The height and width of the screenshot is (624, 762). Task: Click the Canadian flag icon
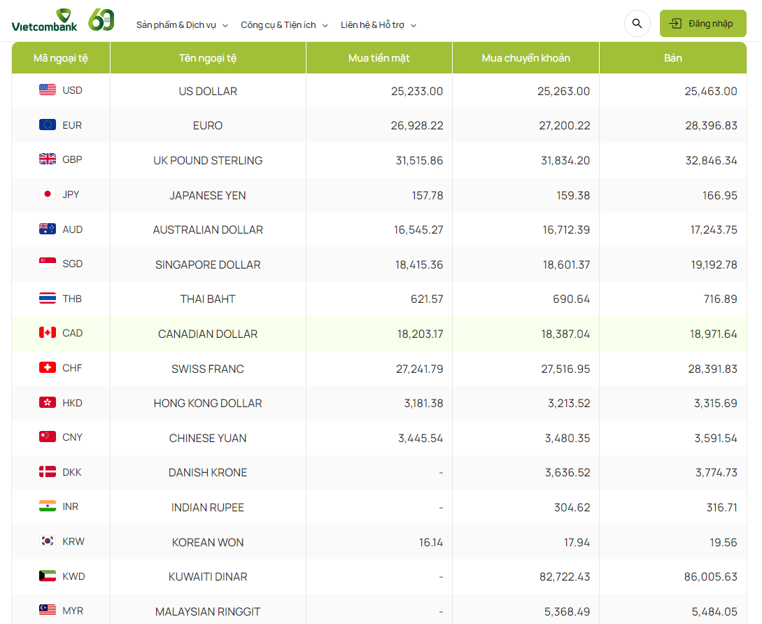[48, 333]
